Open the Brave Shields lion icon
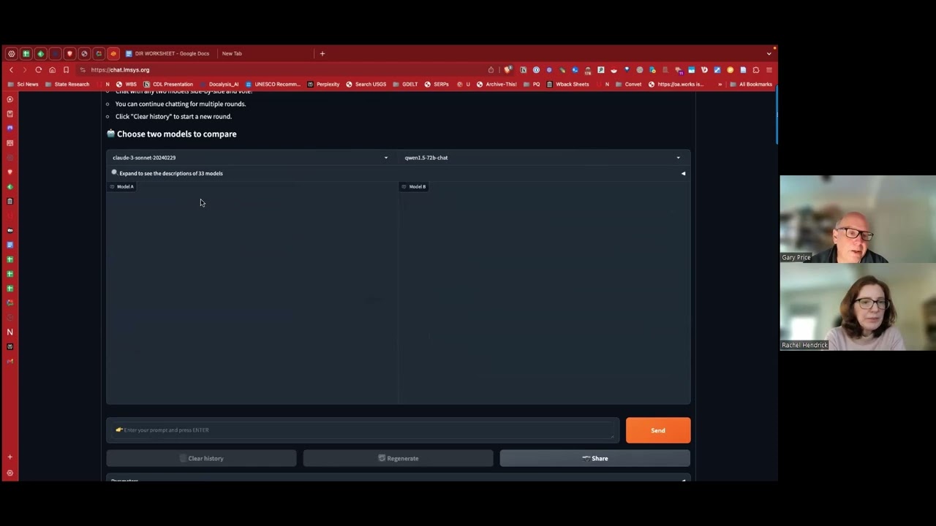 point(508,69)
